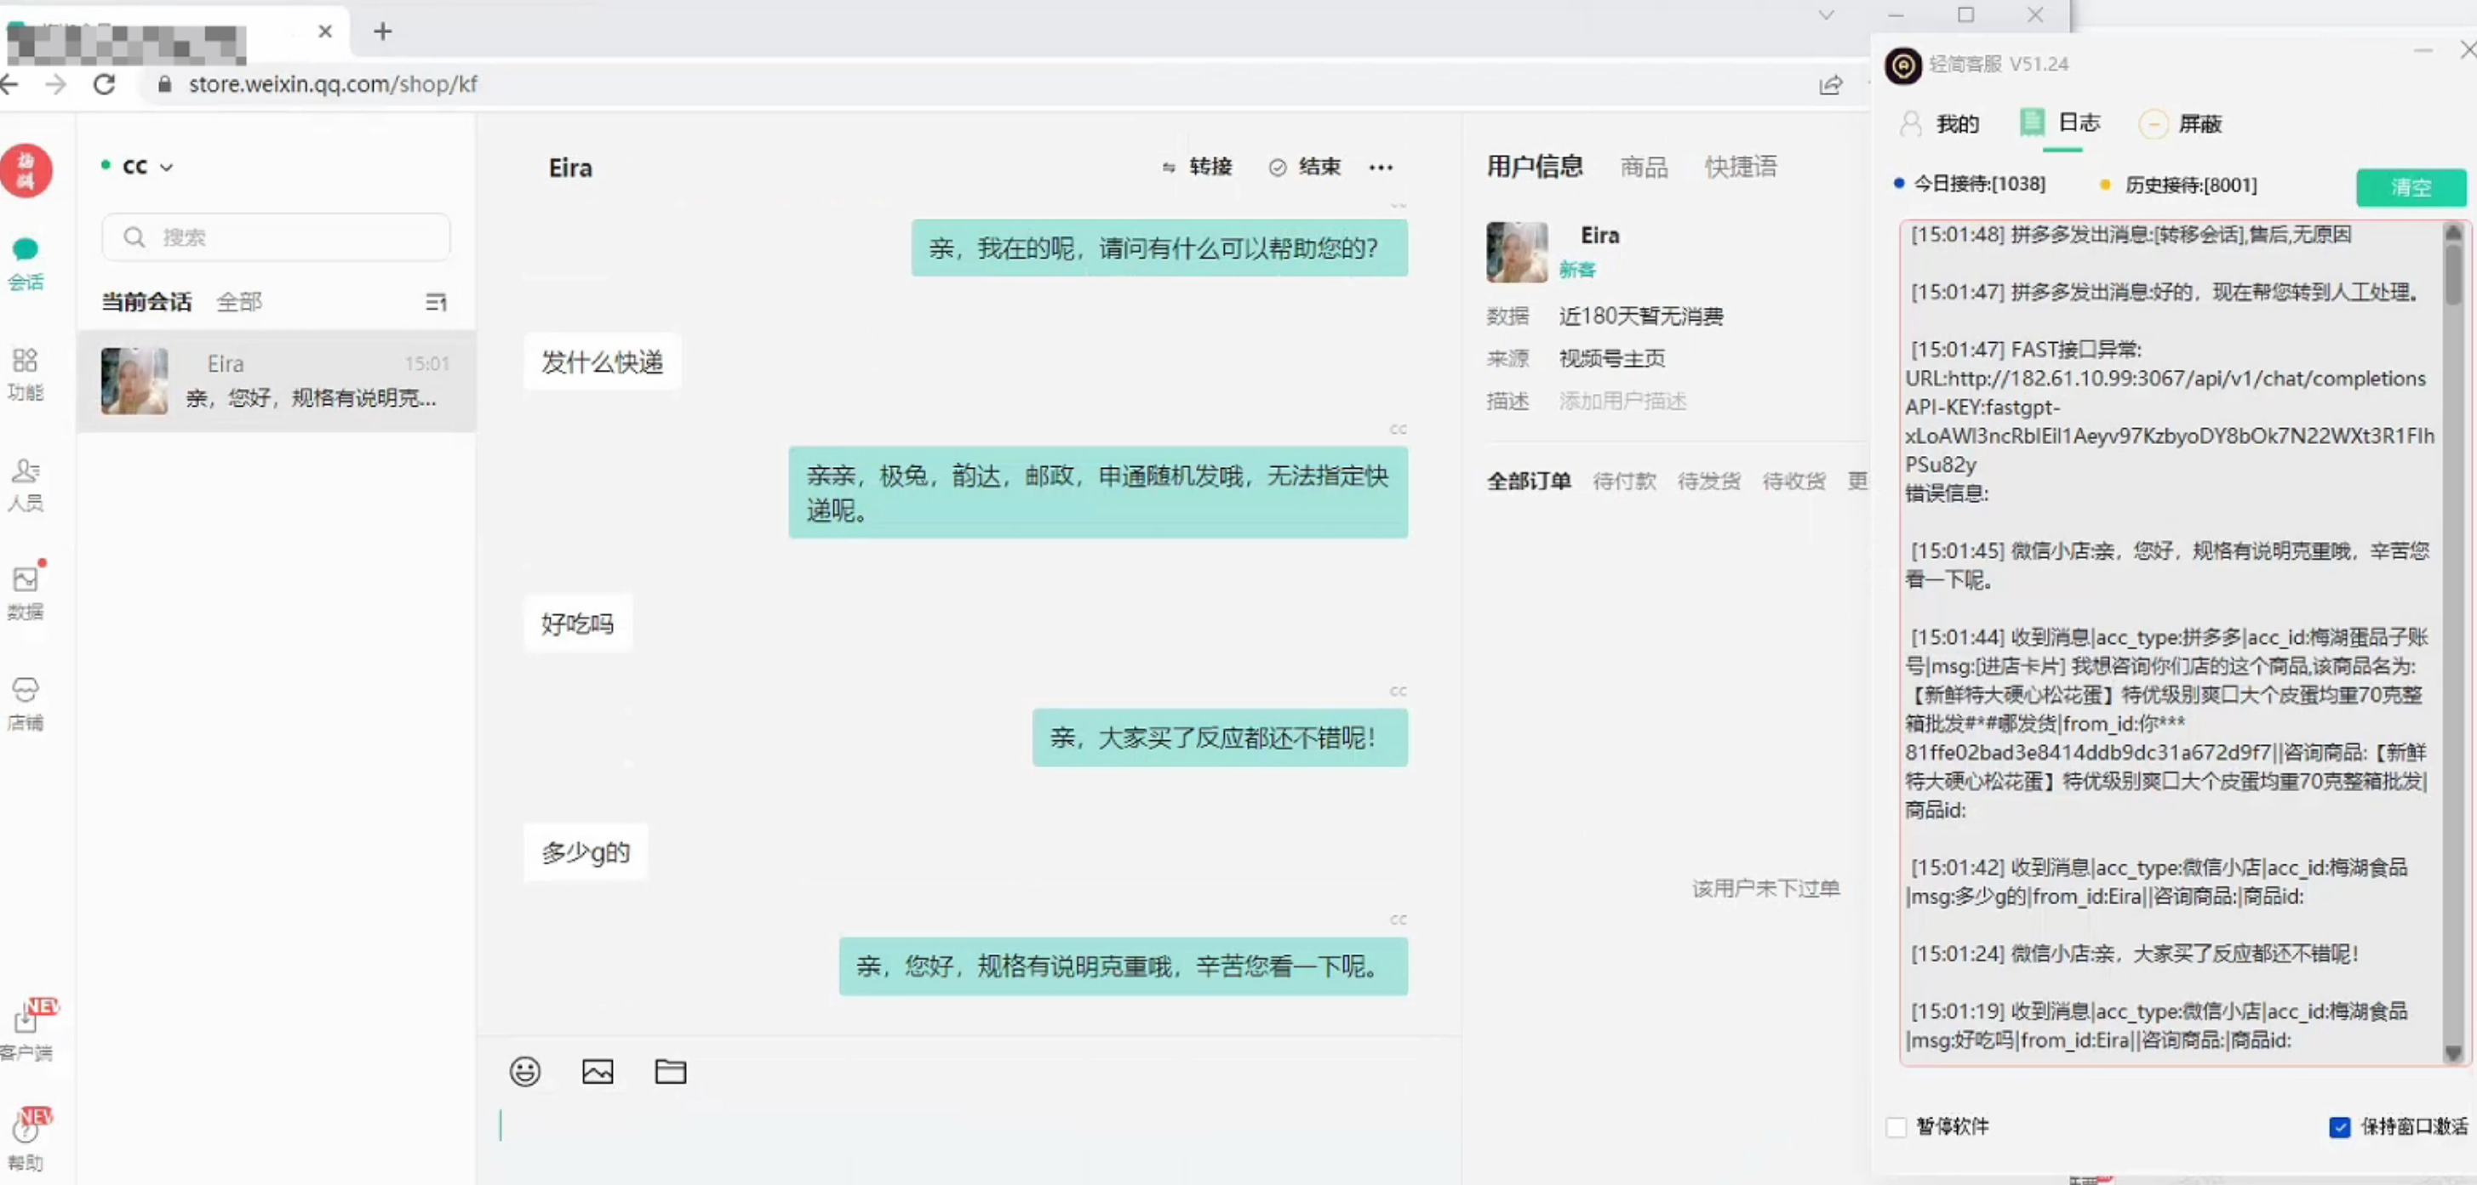Screen dimensions: 2477x1185
Task: Open the 会话 chat sidebar icon
Action: click(26, 264)
